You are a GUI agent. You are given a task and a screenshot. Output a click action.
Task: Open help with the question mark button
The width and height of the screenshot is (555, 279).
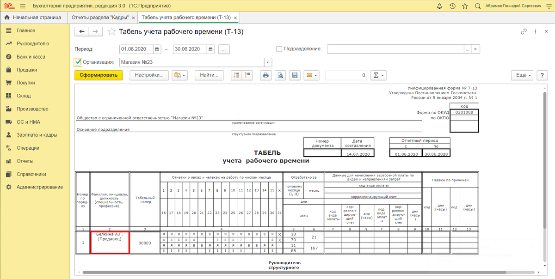542,75
